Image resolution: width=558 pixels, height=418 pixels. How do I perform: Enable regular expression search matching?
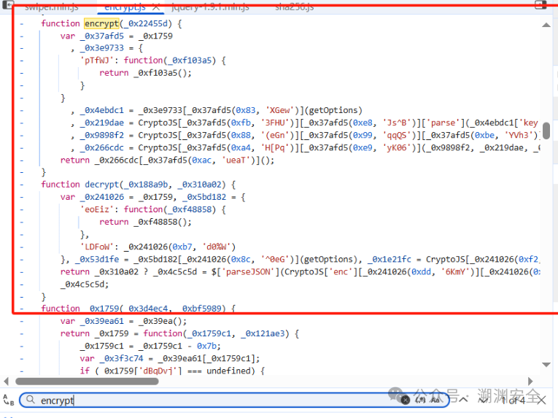tap(421, 400)
